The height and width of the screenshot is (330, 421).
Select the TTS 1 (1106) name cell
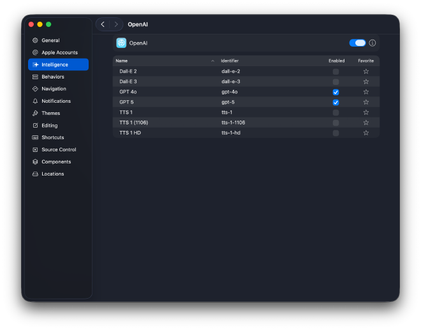coord(134,123)
